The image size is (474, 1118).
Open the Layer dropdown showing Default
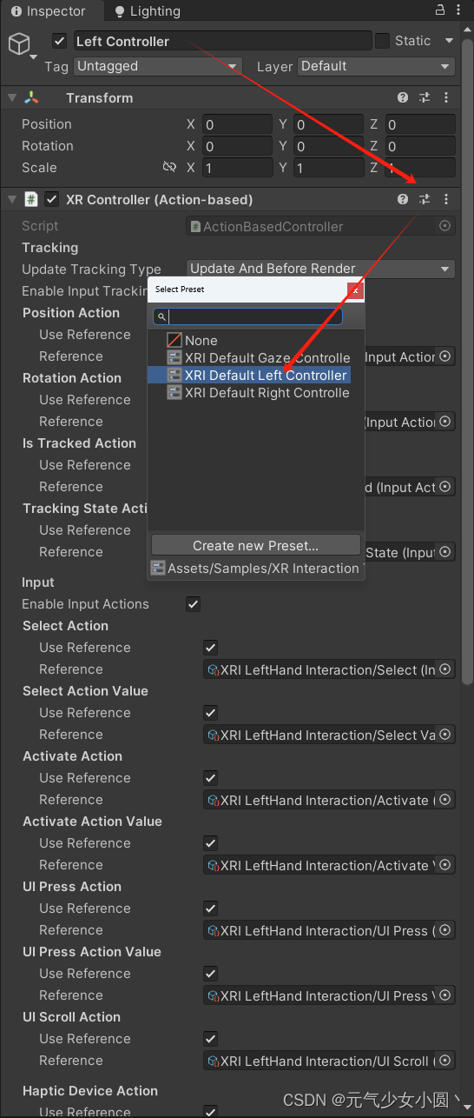[x=376, y=66]
